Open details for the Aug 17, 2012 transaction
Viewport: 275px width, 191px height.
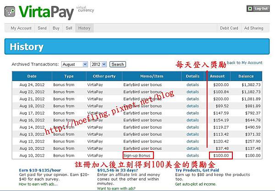coord(192,113)
